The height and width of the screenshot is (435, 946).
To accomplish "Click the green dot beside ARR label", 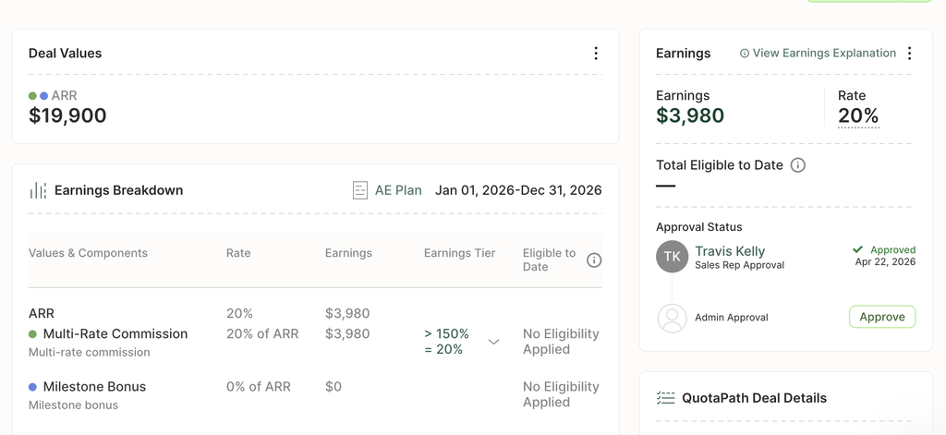I will point(32,96).
